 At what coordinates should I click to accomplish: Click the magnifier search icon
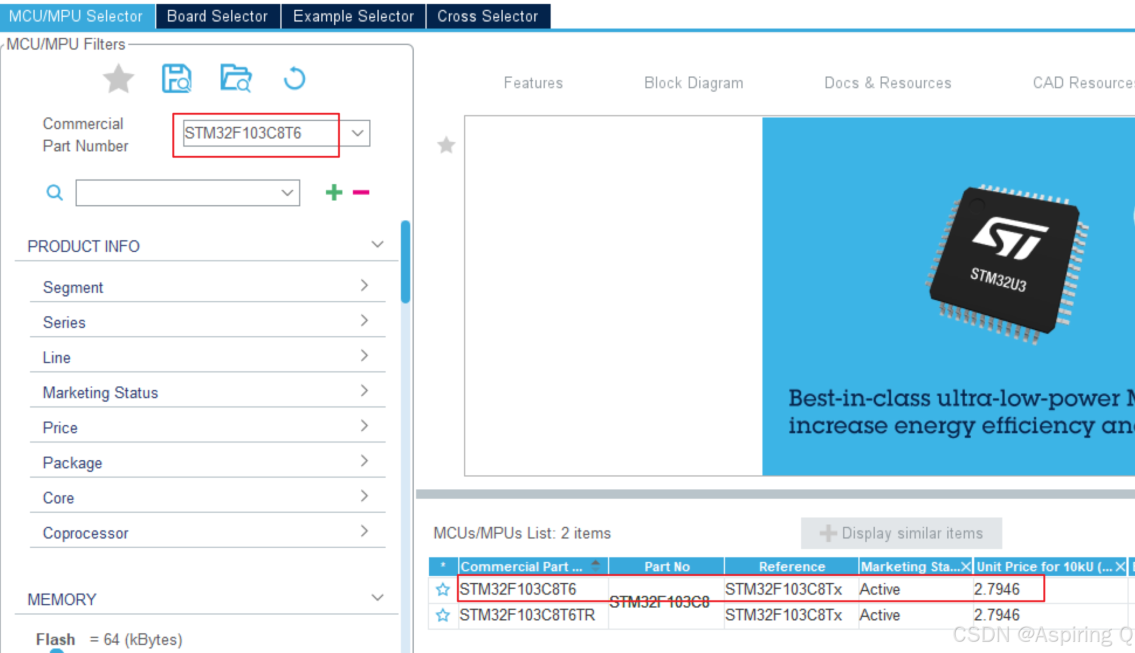click(54, 192)
